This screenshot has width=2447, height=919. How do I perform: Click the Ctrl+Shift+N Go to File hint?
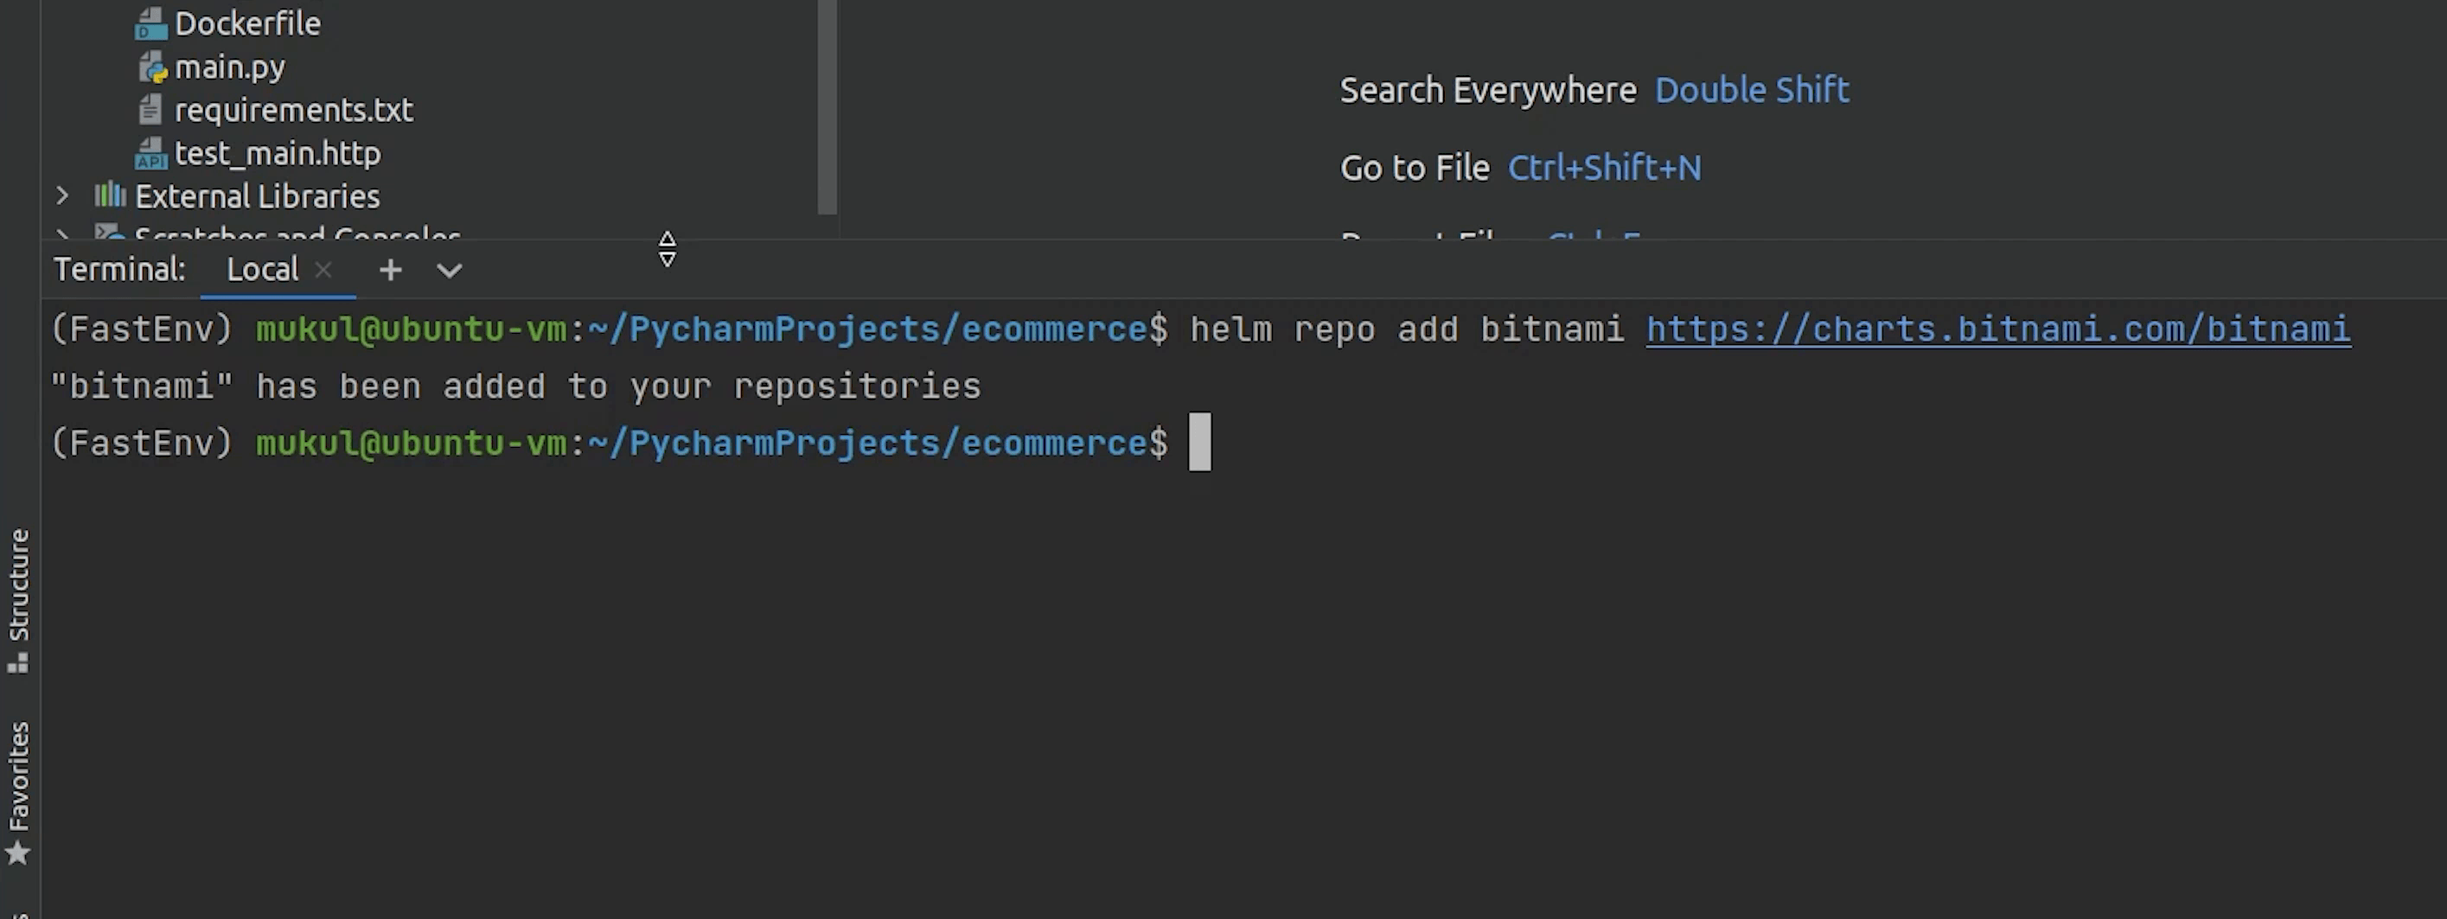(x=1605, y=168)
